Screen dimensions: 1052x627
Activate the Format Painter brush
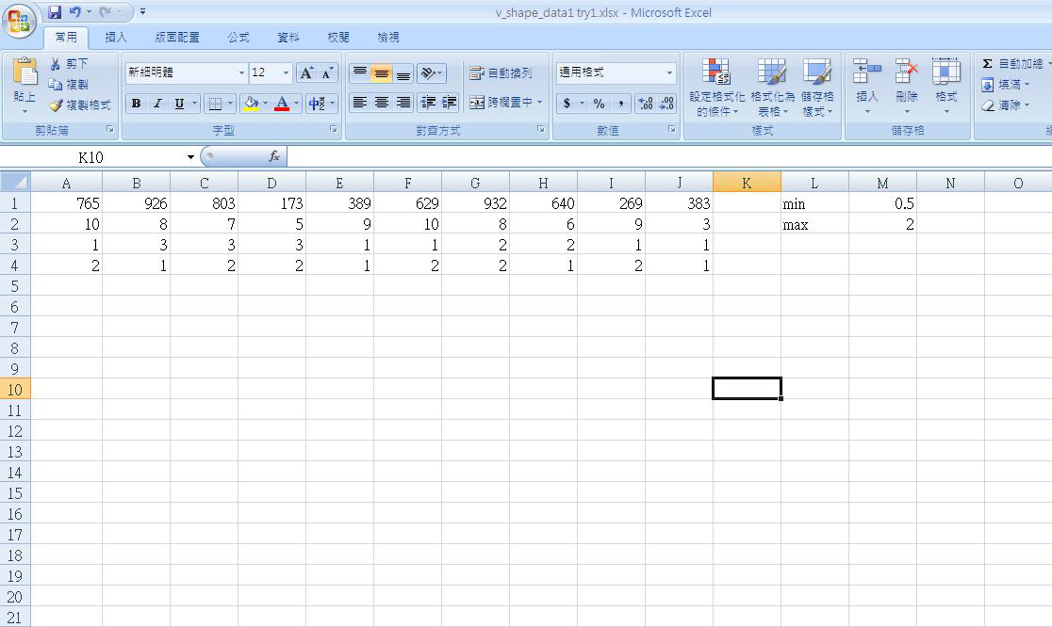(x=56, y=105)
